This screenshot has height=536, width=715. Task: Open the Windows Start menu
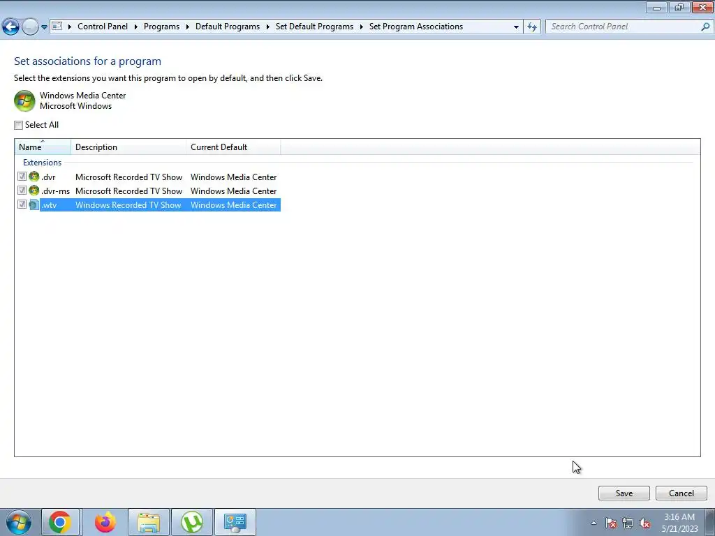point(19,522)
